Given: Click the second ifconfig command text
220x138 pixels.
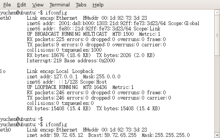Looking at the screenshot, I should tap(56, 124).
